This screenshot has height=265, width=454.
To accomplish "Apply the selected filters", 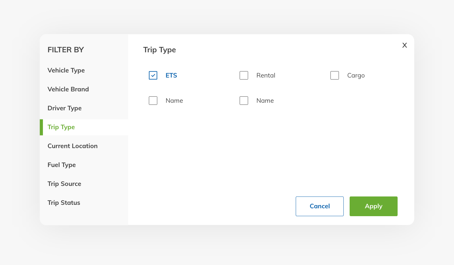I will pyautogui.click(x=373, y=206).
